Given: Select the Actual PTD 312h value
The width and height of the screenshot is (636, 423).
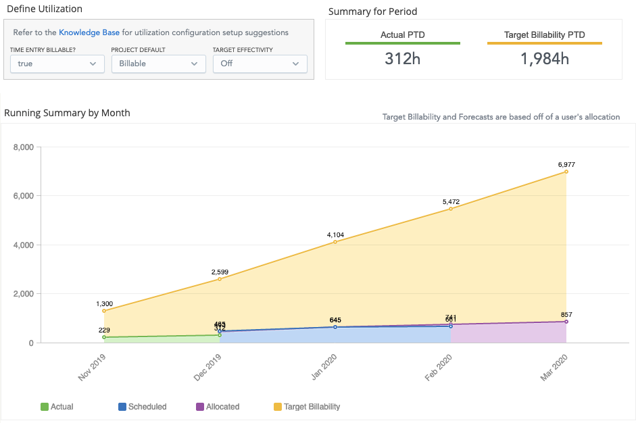Looking at the screenshot, I should 402,59.
